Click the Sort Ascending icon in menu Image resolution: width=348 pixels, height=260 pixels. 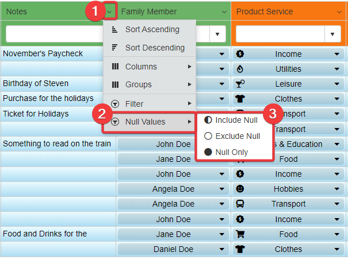coord(114,30)
